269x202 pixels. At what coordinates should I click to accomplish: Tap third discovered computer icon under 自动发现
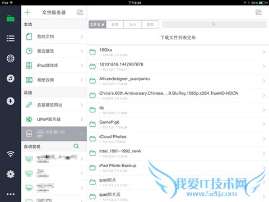(29, 187)
